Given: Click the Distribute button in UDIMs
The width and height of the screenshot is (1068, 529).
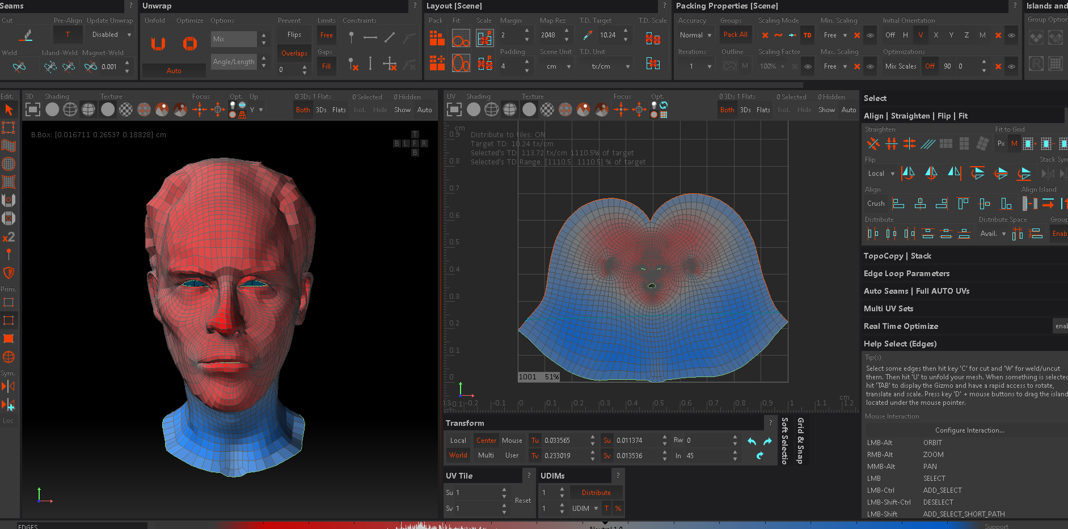Looking at the screenshot, I should (596, 493).
